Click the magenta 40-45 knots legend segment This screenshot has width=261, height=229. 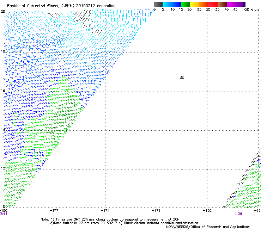tap(231, 4)
